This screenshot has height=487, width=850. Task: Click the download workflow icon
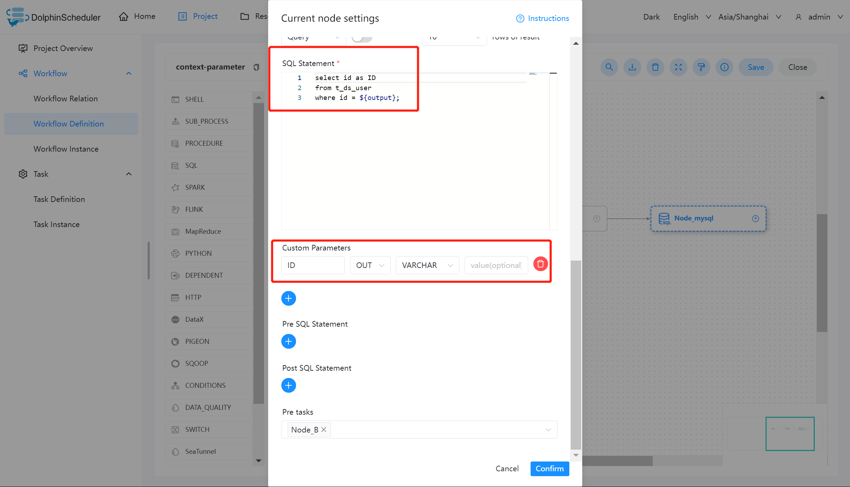tap(632, 67)
